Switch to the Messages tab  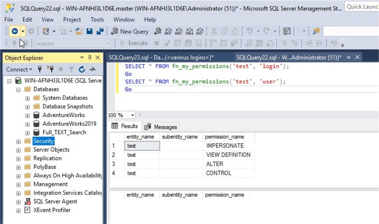pos(161,127)
